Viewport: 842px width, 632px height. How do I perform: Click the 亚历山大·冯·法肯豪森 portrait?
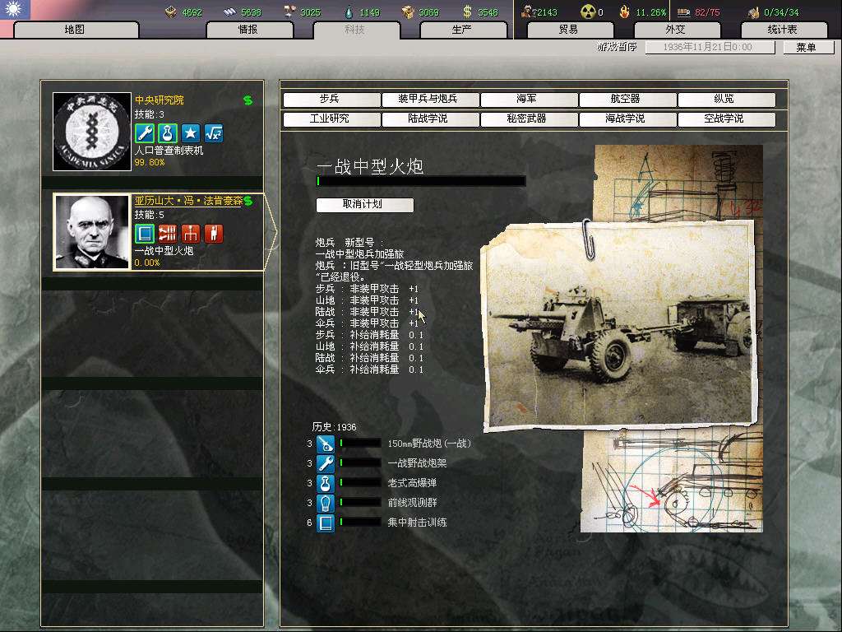coord(92,232)
